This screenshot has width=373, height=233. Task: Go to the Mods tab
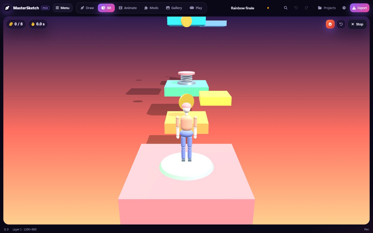pyautogui.click(x=151, y=8)
